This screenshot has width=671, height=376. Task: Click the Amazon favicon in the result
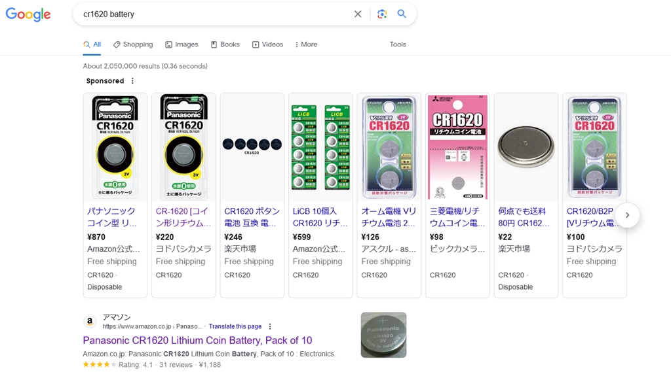coord(90,321)
